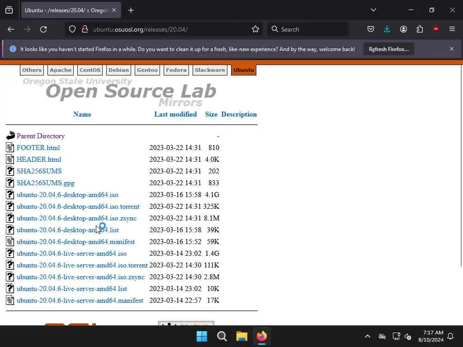Open the Downloads panel
The image size is (463, 347).
[387, 29]
